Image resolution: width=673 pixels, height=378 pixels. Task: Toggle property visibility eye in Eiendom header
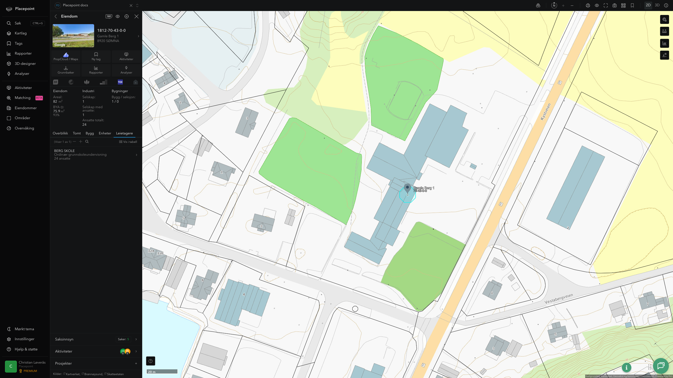118,16
